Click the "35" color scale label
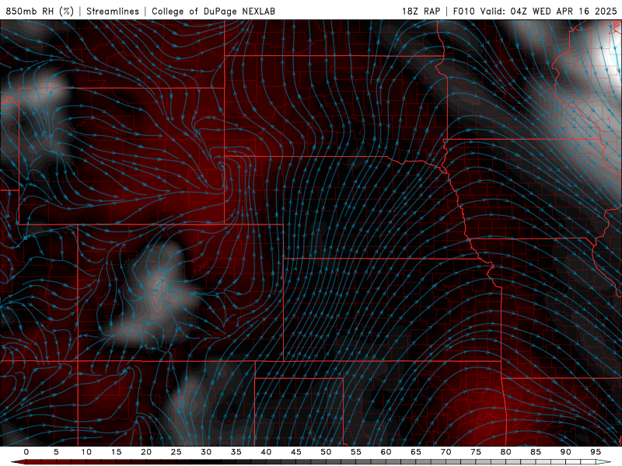622x466 pixels. pyautogui.click(x=236, y=452)
